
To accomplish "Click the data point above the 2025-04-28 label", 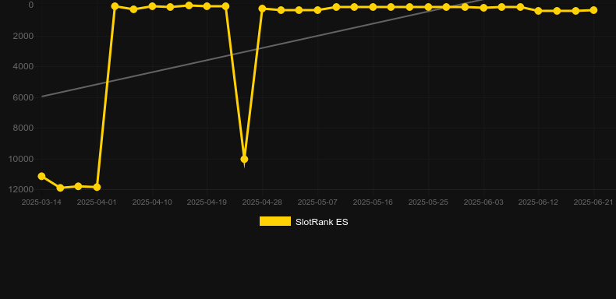I will pyautogui.click(x=263, y=9).
